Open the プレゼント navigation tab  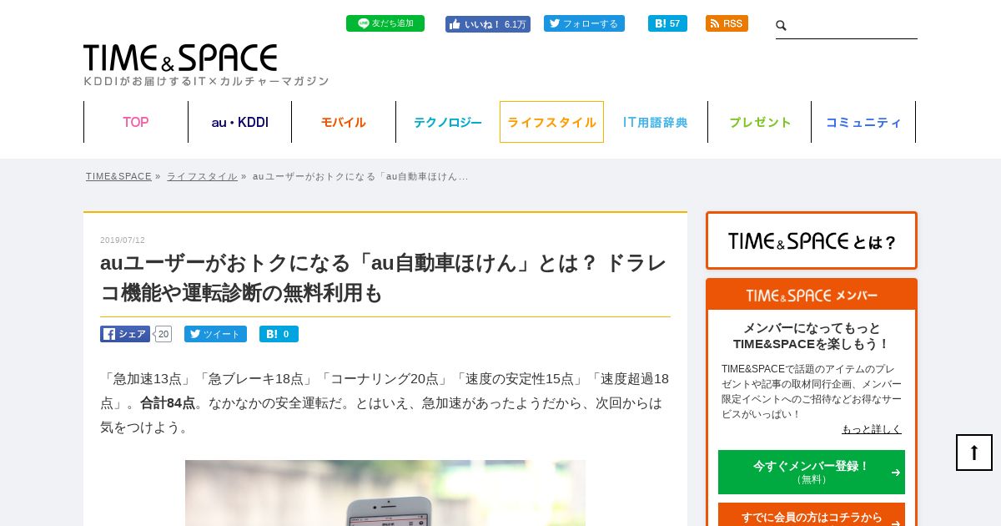click(760, 122)
